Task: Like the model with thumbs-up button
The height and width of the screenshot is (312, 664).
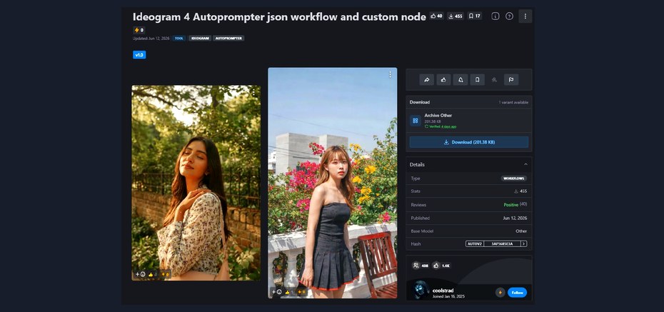Action: tap(443, 79)
